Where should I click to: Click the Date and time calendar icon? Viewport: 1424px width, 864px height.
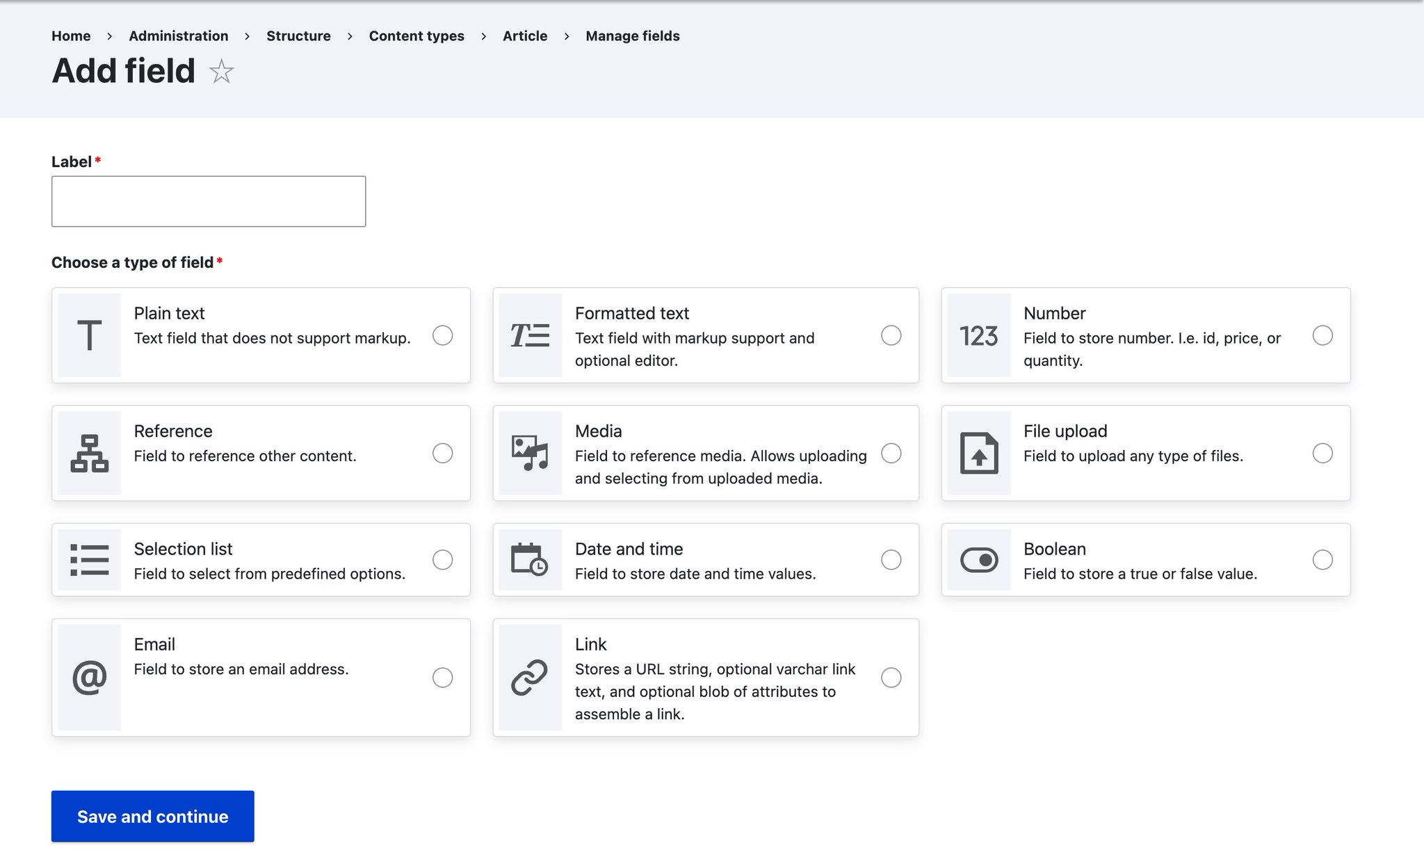pyautogui.click(x=530, y=559)
